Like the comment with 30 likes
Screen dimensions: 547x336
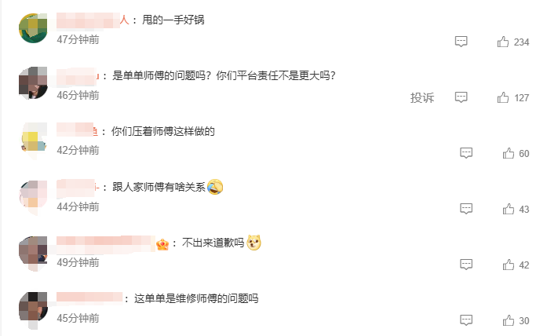[509, 320]
